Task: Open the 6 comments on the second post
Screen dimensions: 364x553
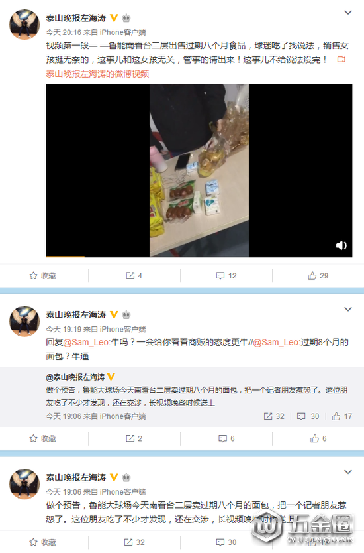Action: pyautogui.click(x=226, y=438)
